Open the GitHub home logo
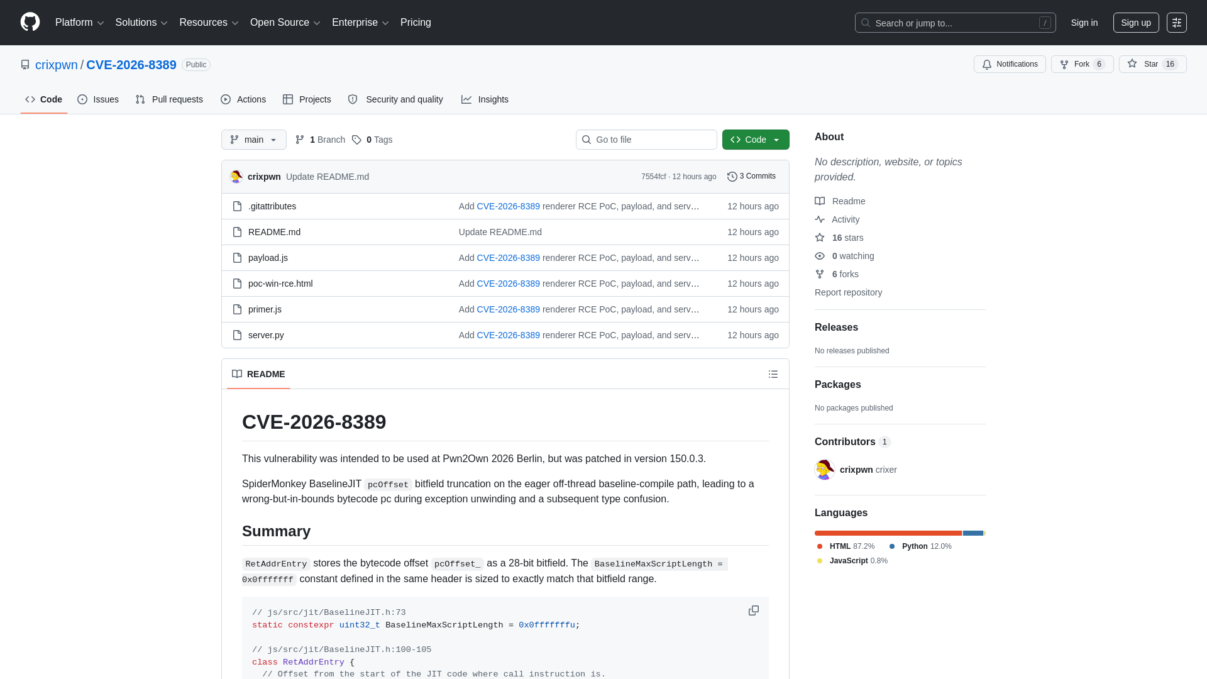This screenshot has width=1207, height=679. (x=30, y=22)
